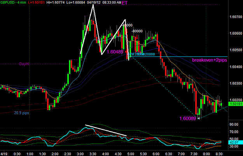Click 1.60200 on the price axis
243x156 pixels.
pyautogui.click(x=236, y=100)
